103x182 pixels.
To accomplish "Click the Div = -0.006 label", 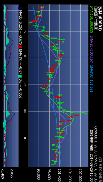I will tap(20, 88).
